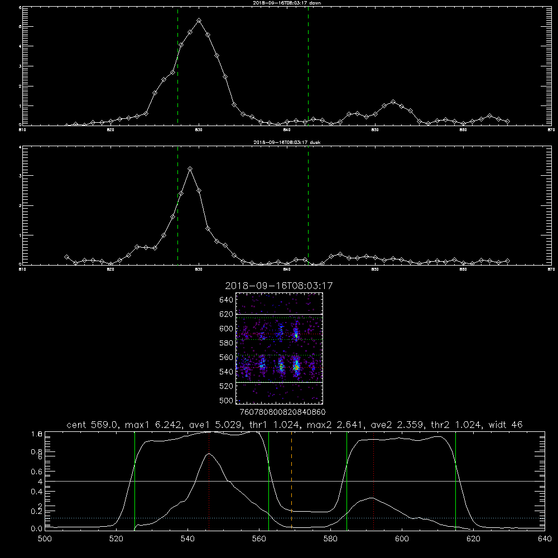Click the x-axis number string under spectral image

click(283, 412)
